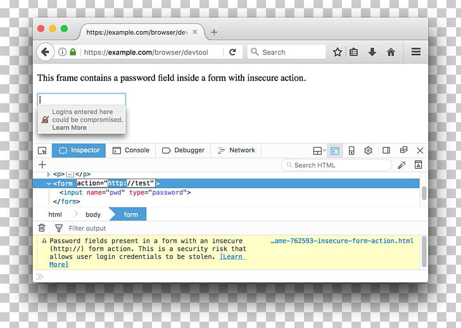Toggle the console filter funnel icon

click(59, 228)
